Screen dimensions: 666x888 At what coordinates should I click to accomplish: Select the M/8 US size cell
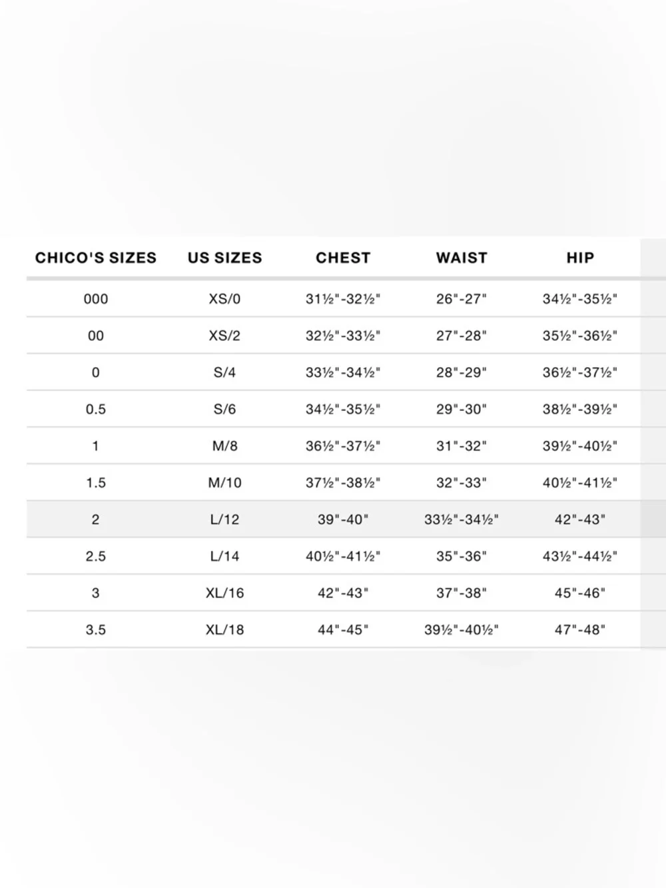224,446
